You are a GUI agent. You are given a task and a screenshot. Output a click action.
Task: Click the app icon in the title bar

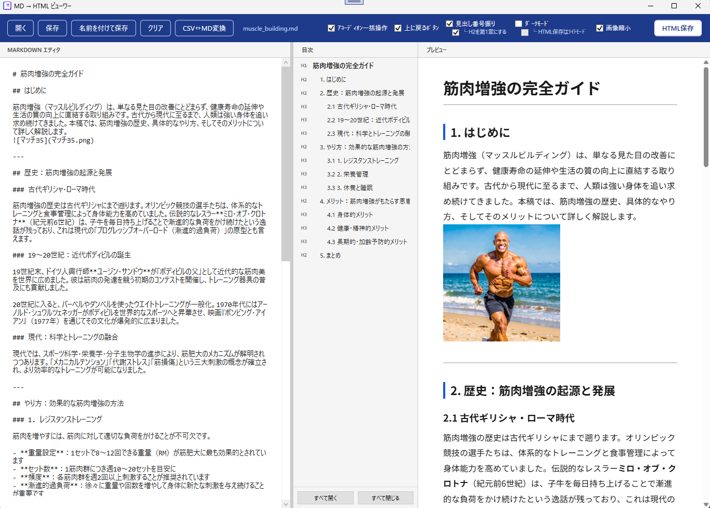point(7,6)
